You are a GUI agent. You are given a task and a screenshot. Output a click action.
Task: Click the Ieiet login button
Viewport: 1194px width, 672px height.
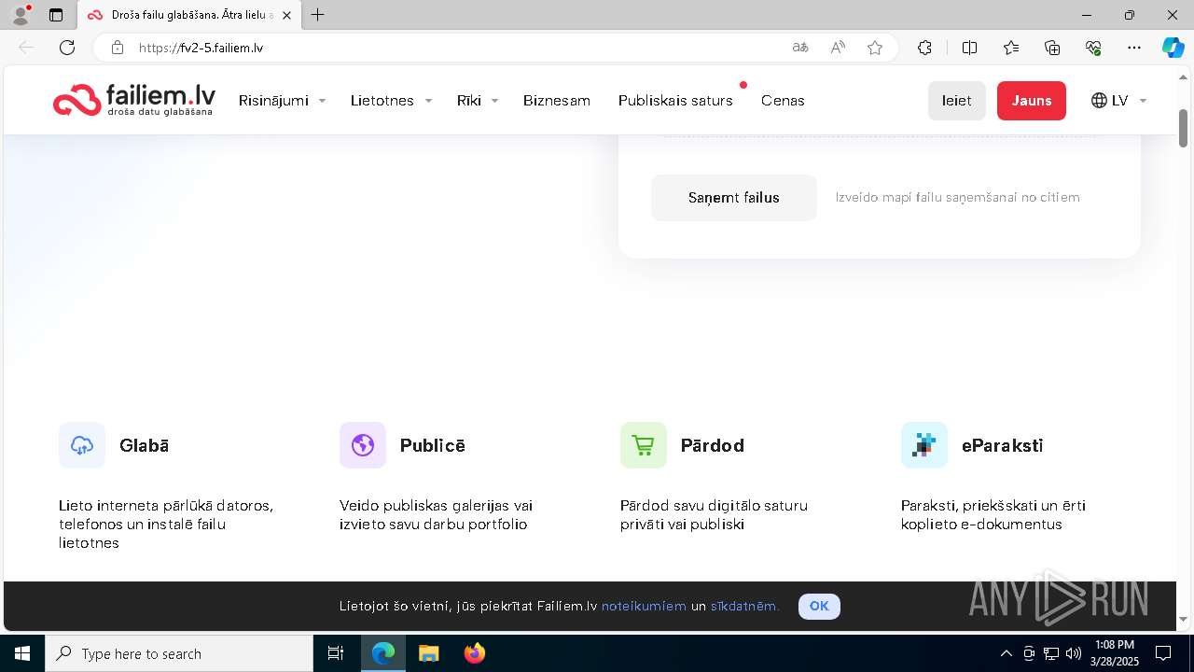tap(957, 101)
